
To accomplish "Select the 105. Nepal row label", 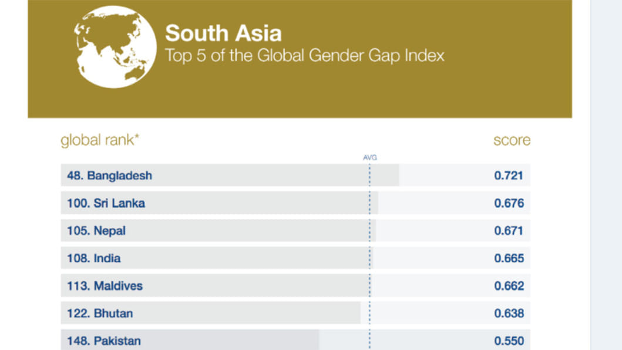I will coord(96,231).
